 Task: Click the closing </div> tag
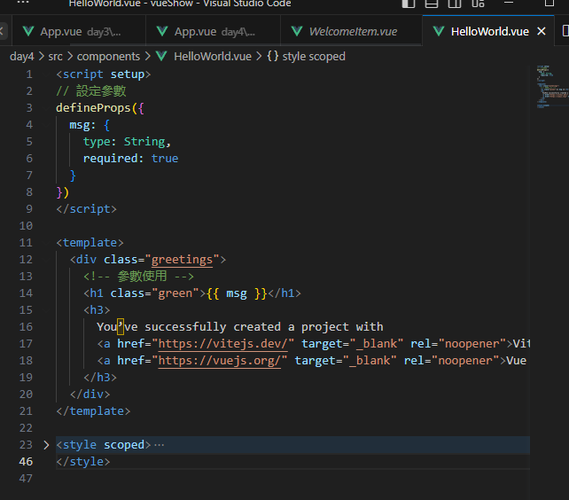[90, 395]
